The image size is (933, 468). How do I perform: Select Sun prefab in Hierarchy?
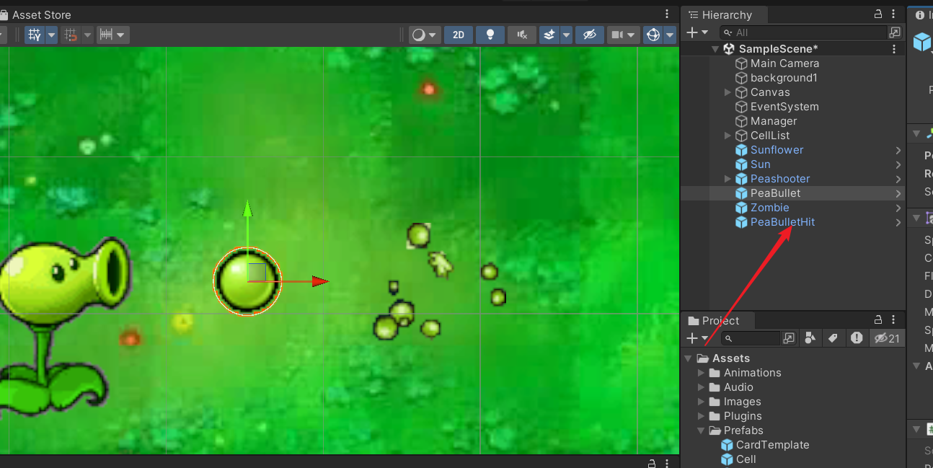pyautogui.click(x=760, y=164)
